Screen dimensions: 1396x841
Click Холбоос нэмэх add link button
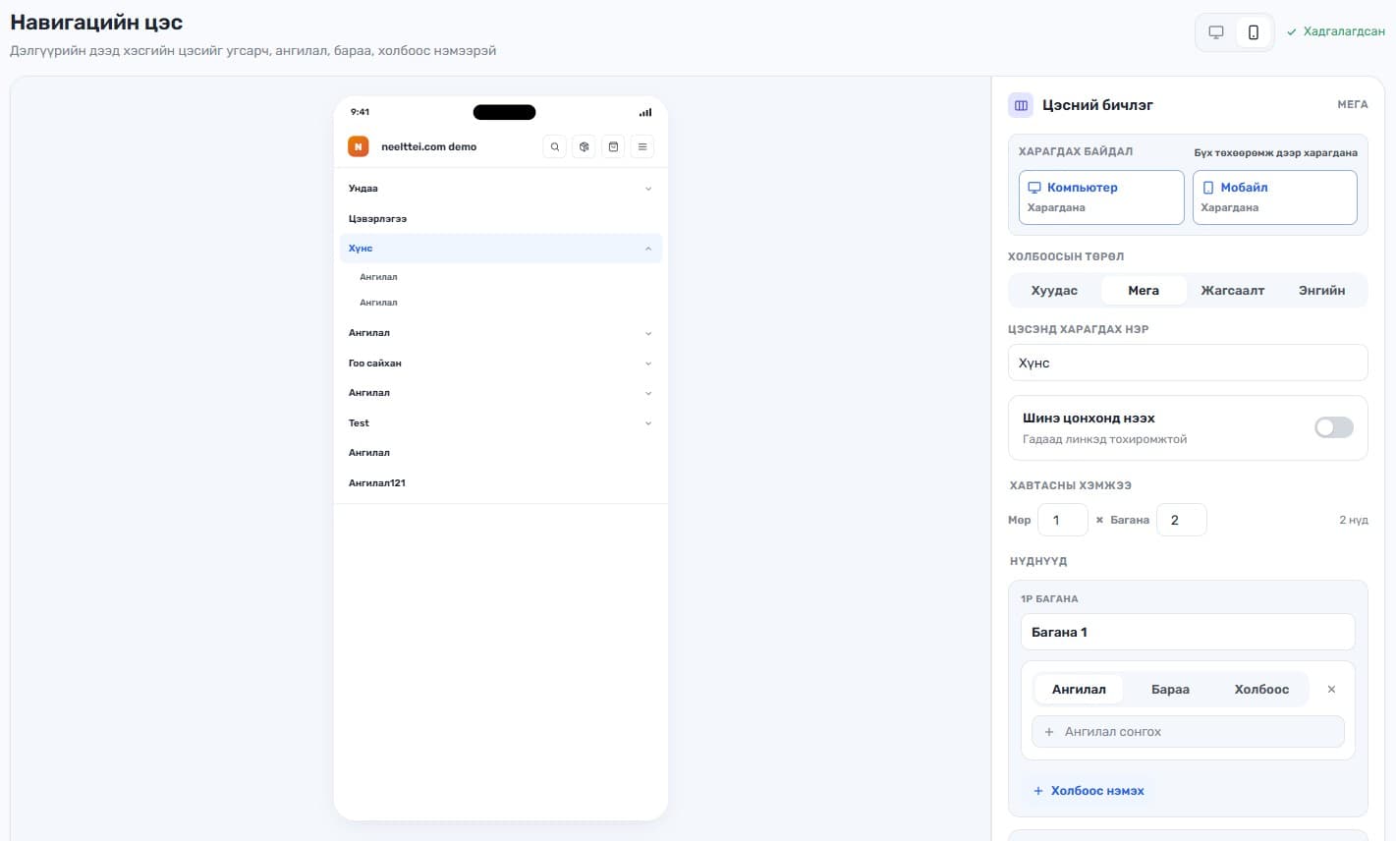pos(1089,791)
